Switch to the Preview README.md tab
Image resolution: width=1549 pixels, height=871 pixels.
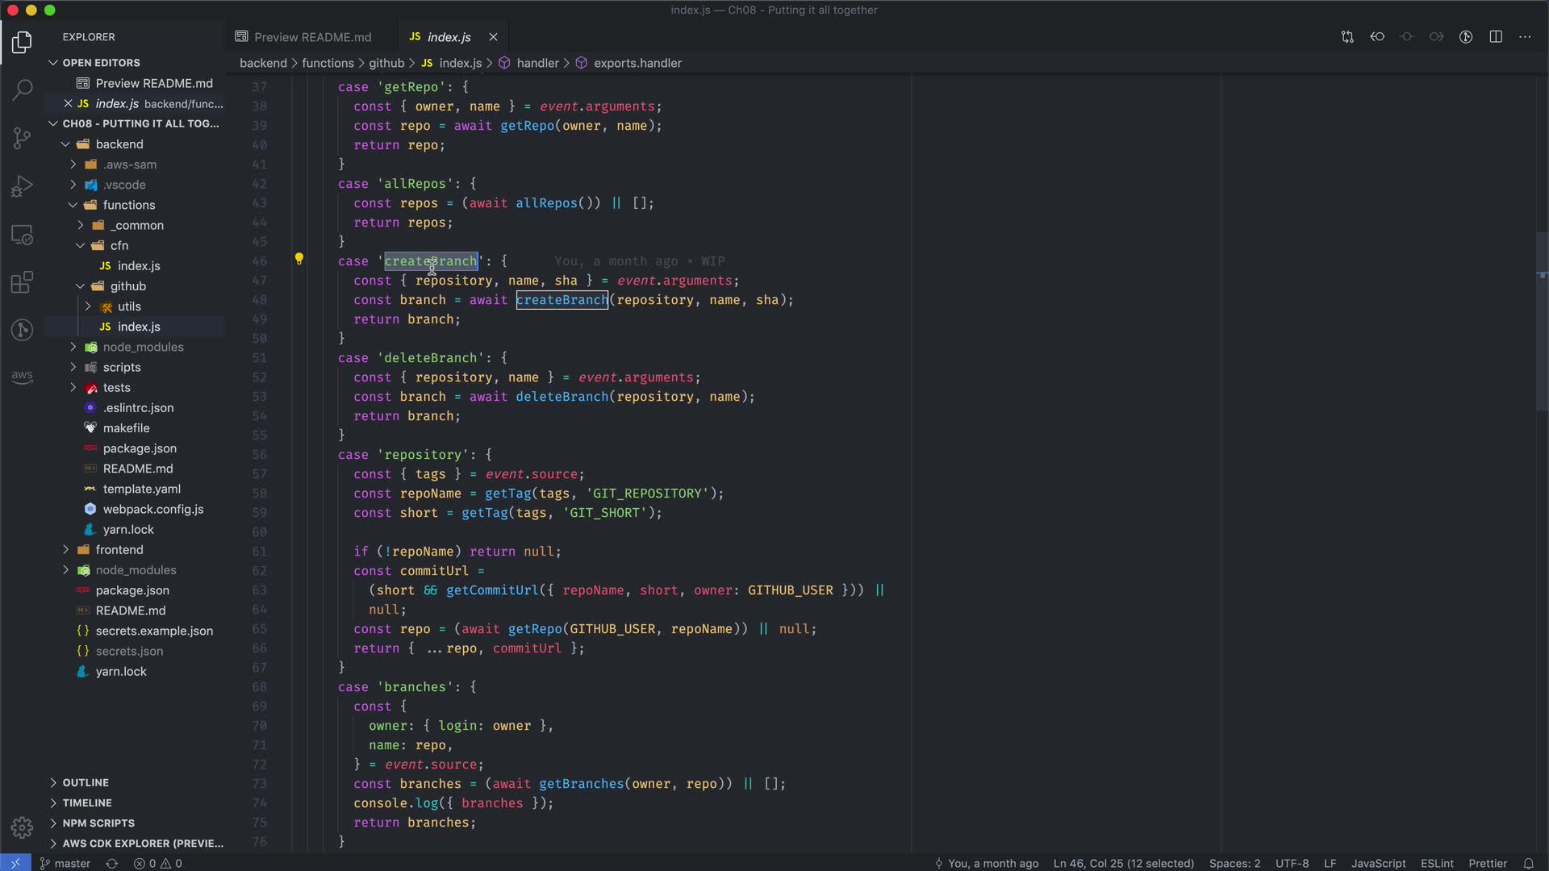(x=312, y=37)
